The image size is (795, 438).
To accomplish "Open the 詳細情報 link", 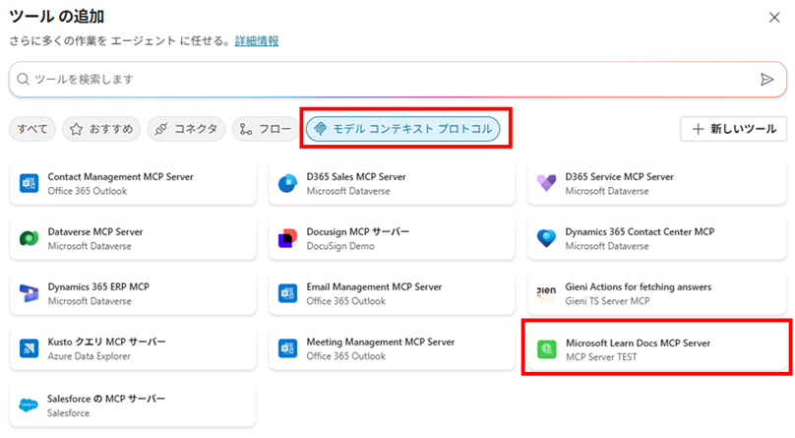I will [257, 41].
